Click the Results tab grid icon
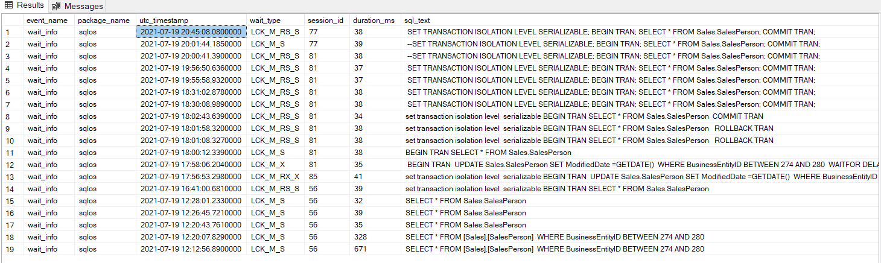This screenshot has width=881, height=263. click(x=9, y=5)
